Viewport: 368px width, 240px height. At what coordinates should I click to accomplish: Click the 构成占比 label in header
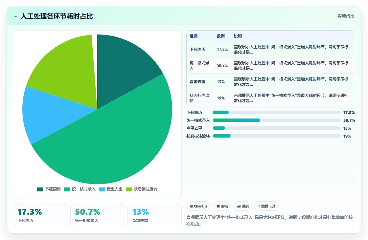click(x=346, y=16)
